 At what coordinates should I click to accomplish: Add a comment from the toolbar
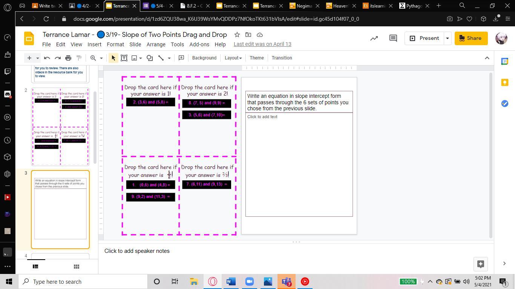181,58
